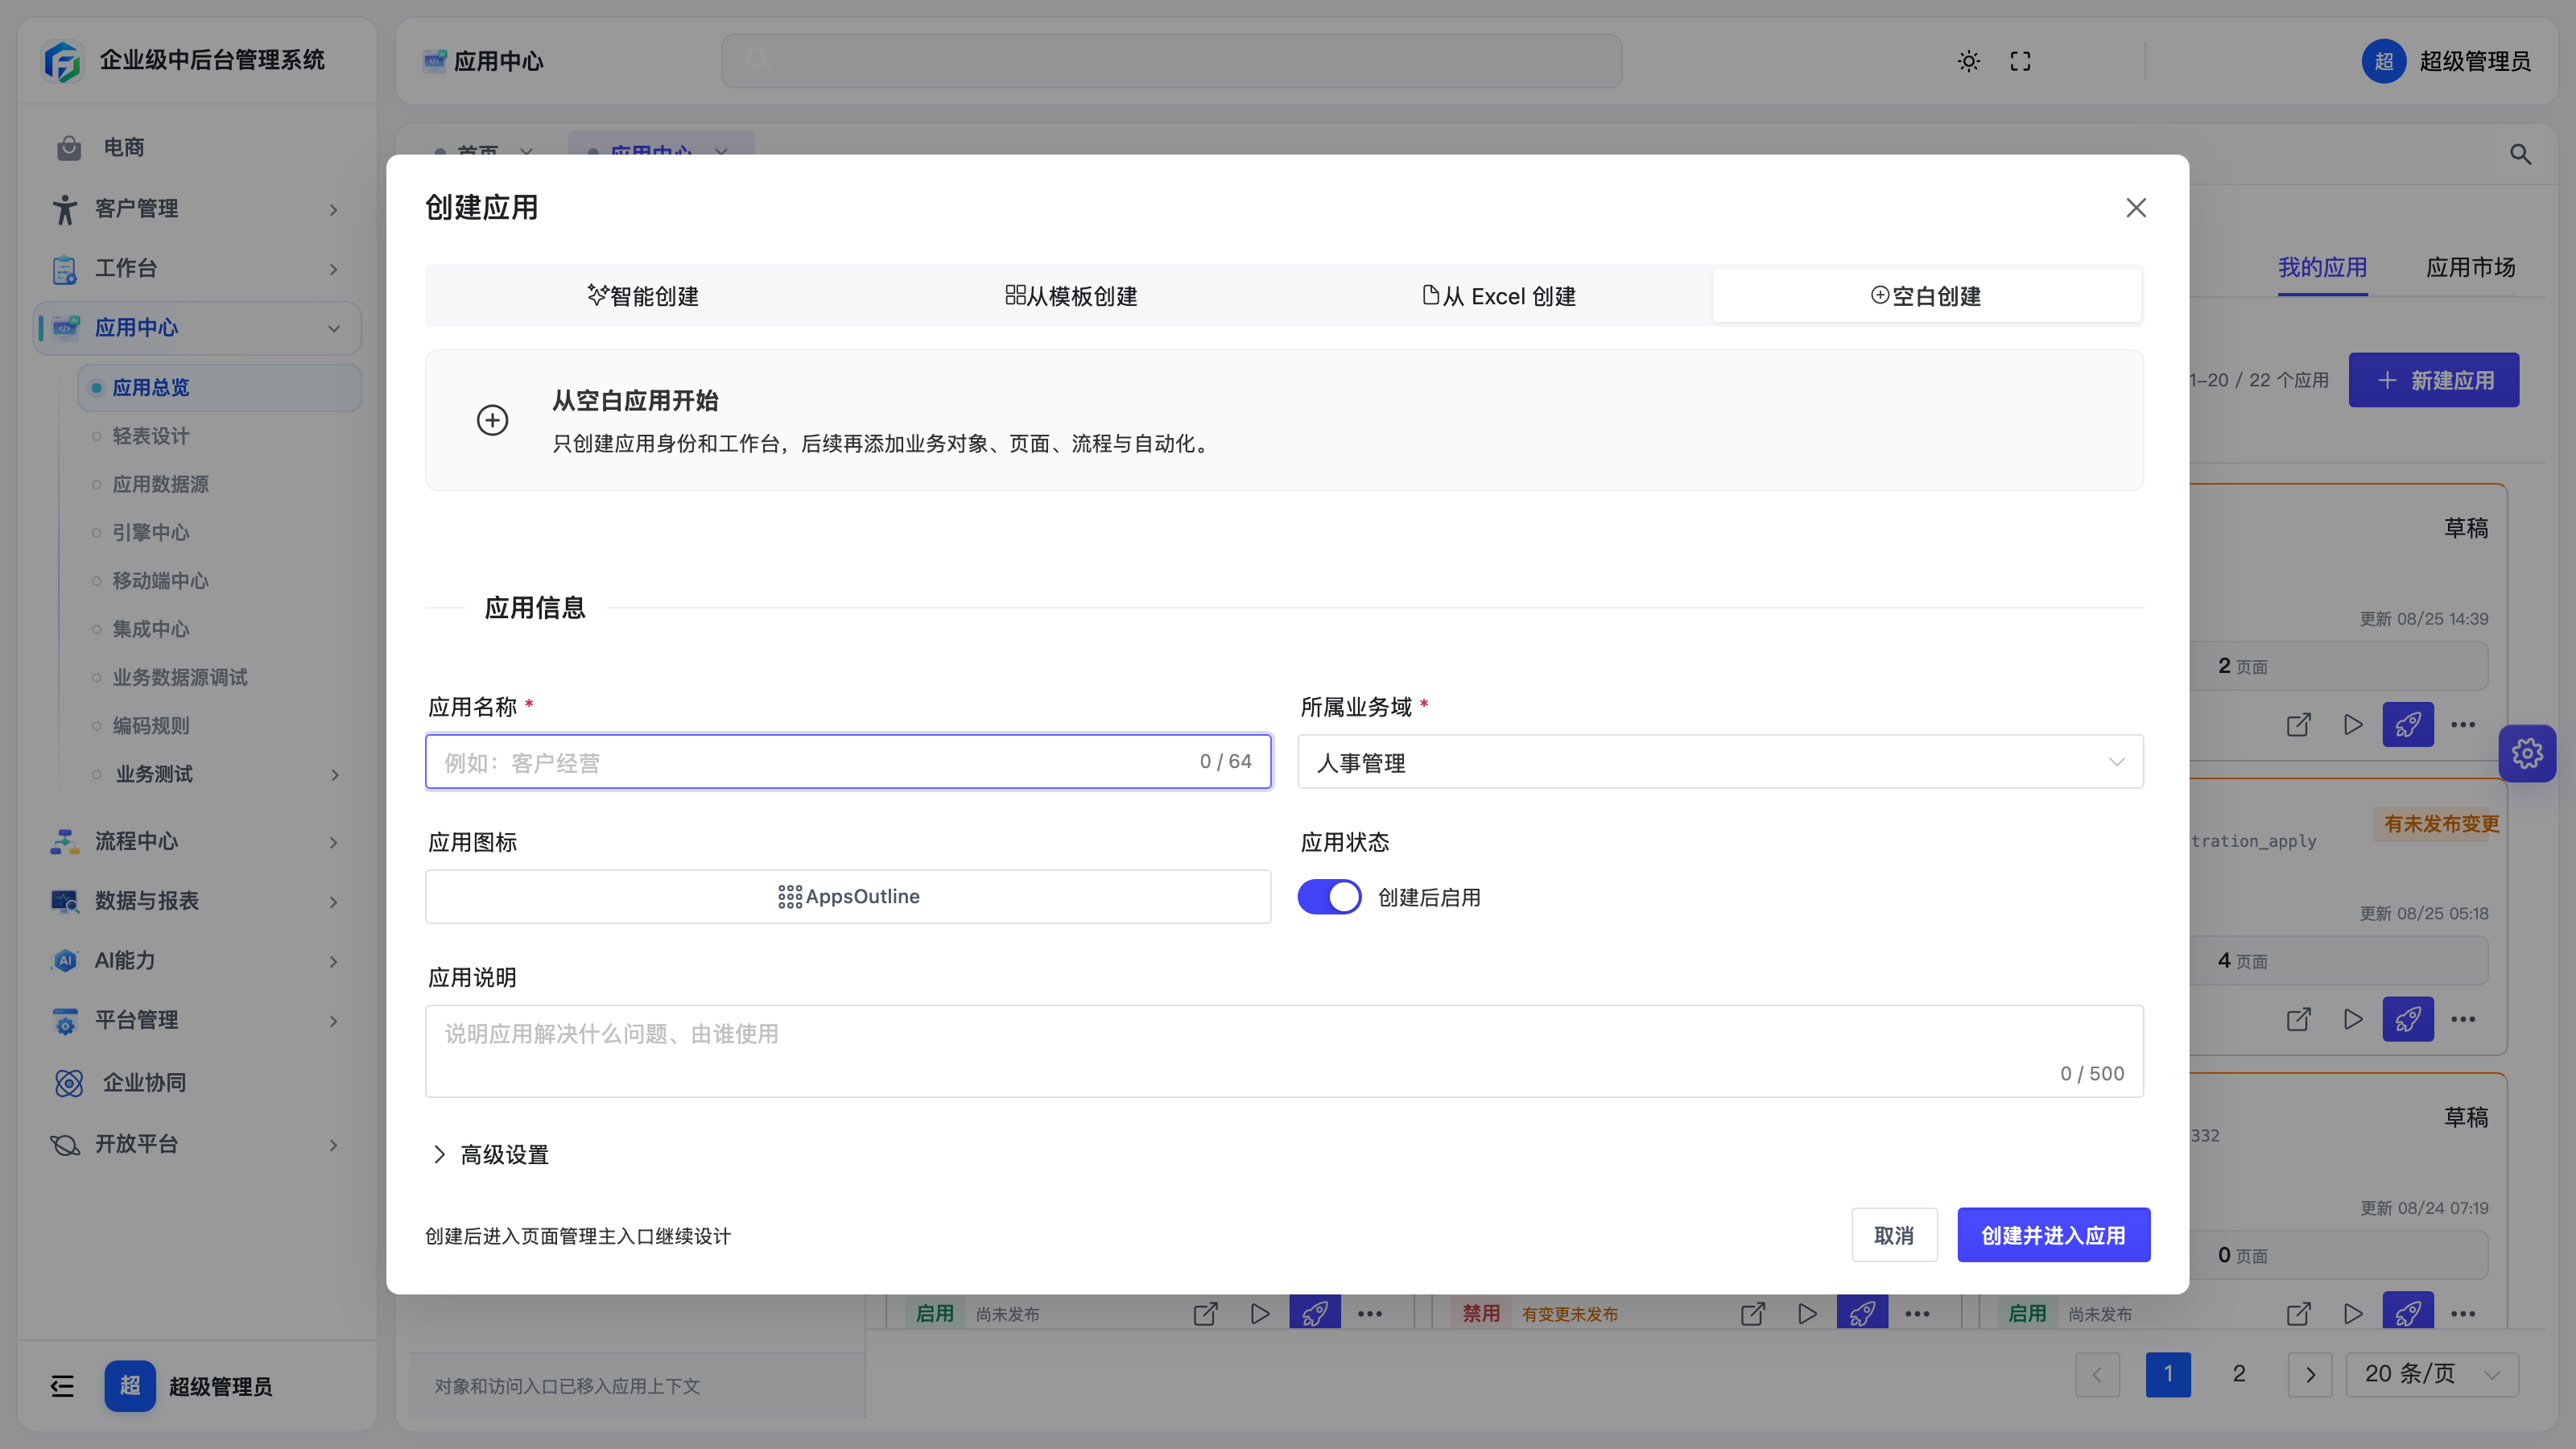The width and height of the screenshot is (2576, 1449).
Task: Collapse the 应用中心 sidebar menu chevron
Action: (334, 328)
